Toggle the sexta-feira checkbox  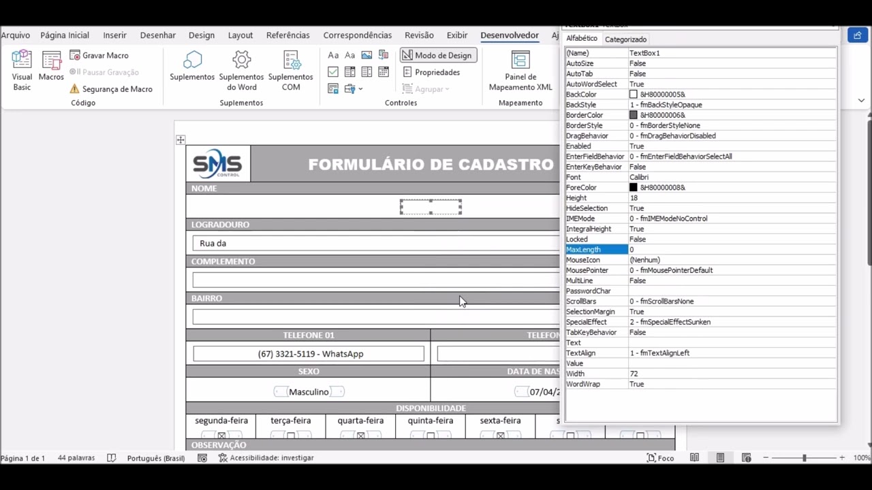click(500, 436)
